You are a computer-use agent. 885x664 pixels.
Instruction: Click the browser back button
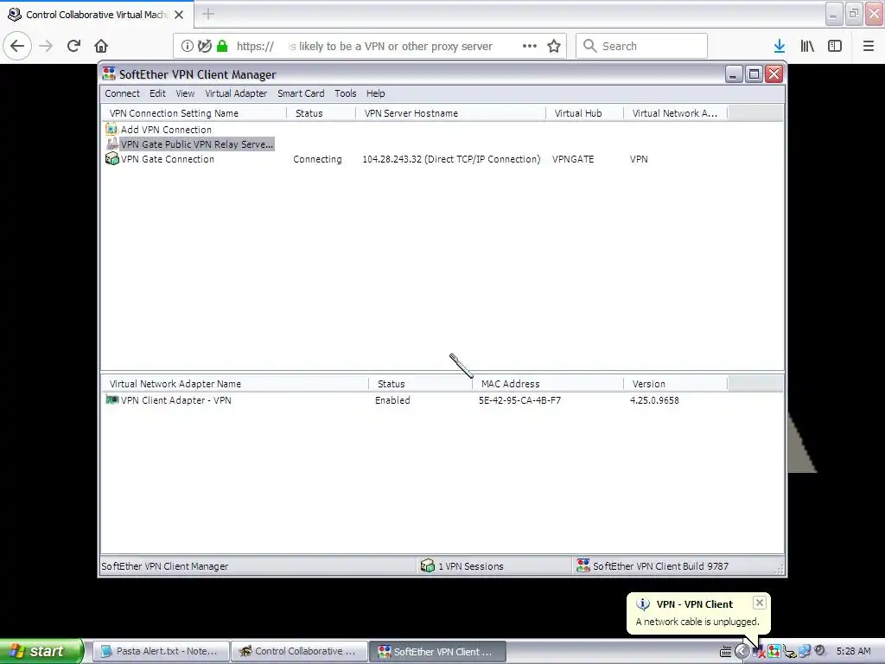(17, 46)
